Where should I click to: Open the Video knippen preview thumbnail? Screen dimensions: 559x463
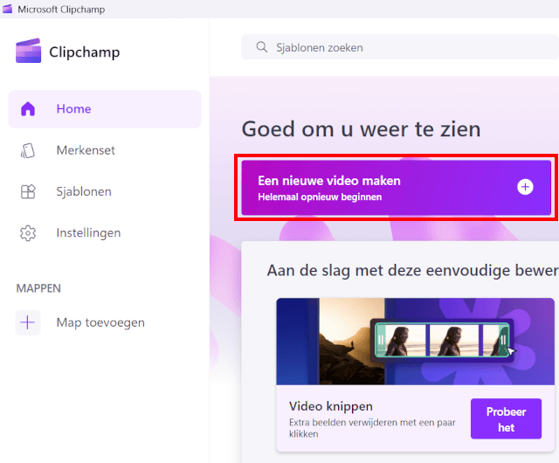click(x=415, y=341)
